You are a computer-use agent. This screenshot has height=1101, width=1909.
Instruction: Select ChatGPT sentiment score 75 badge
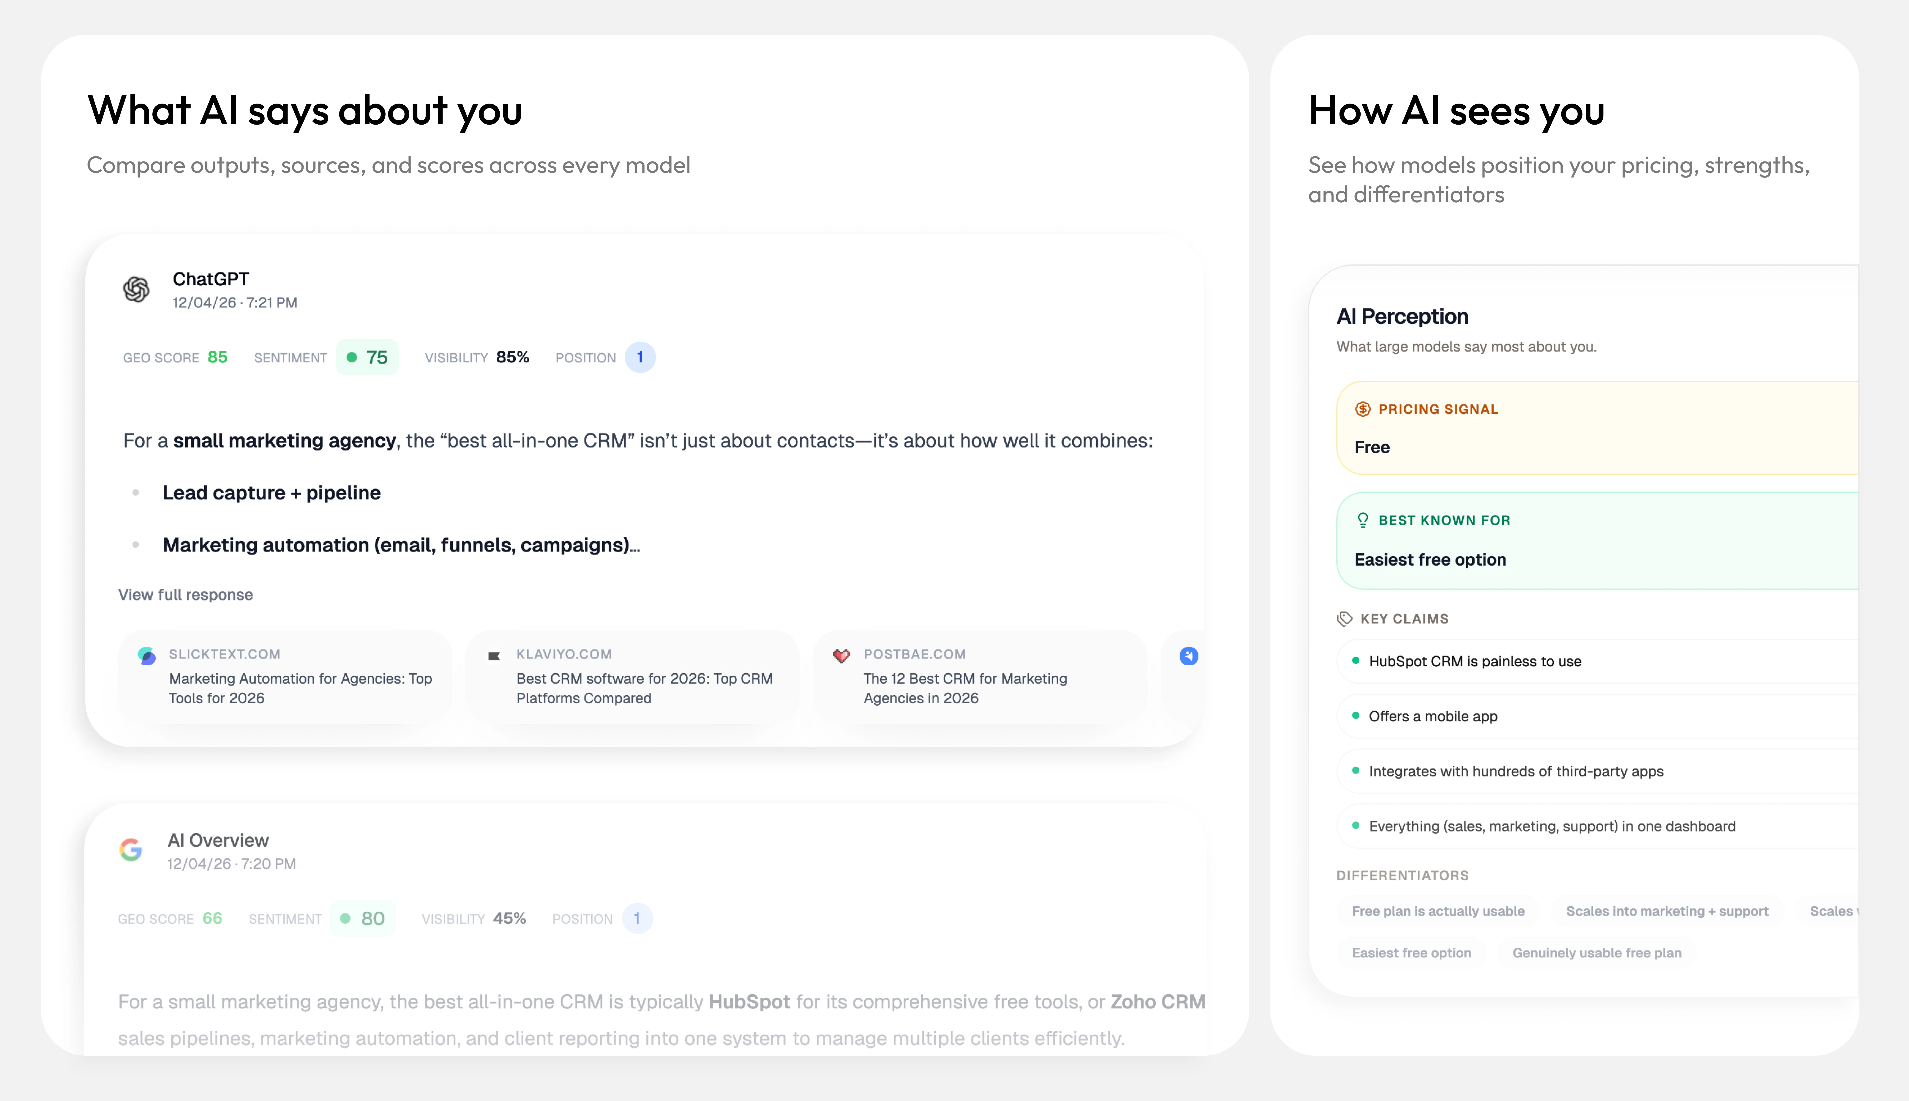[367, 357]
